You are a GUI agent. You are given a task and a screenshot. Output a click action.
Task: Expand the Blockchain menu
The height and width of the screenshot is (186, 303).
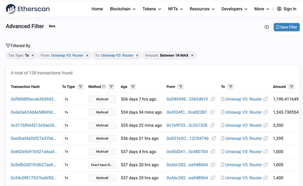123,9
